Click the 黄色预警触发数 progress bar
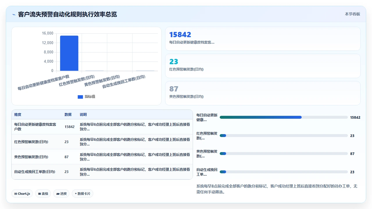The height and width of the screenshot is (209, 372). tap(284, 154)
